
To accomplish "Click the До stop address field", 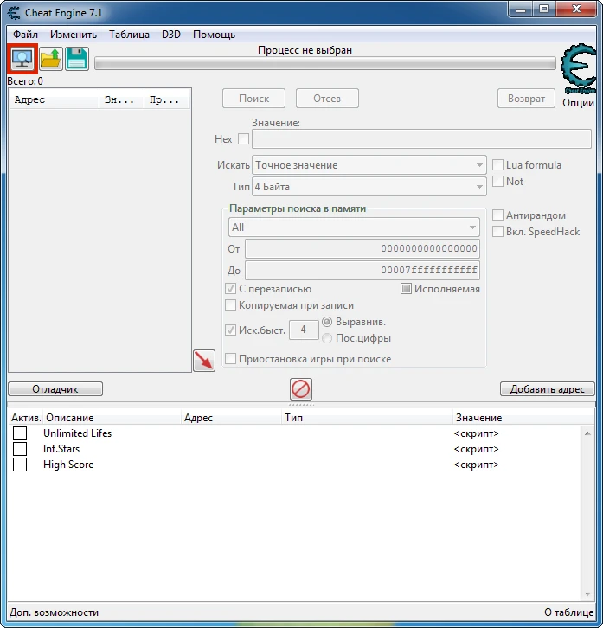I will click(x=362, y=270).
